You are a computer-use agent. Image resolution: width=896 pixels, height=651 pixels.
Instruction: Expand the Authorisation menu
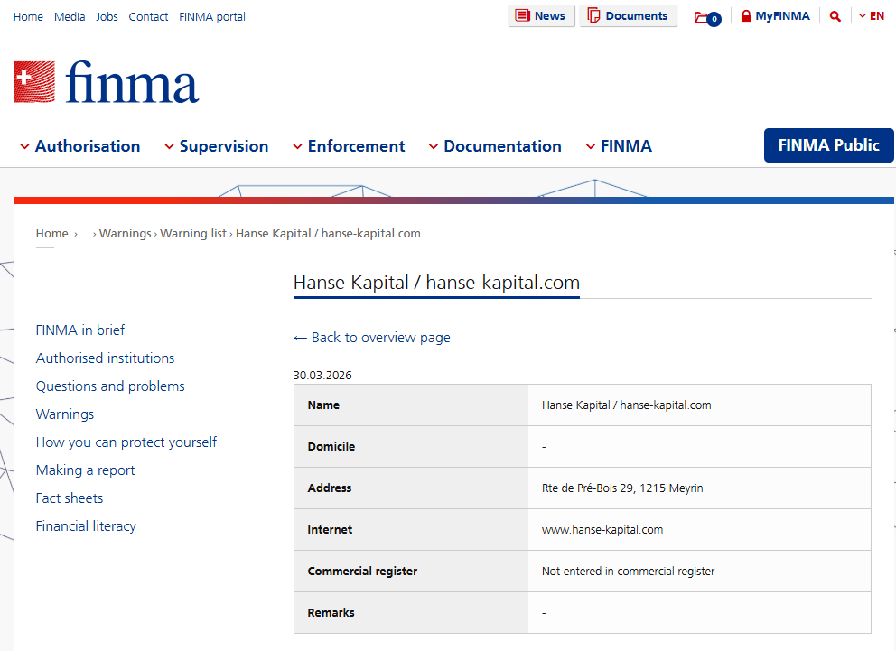(80, 146)
